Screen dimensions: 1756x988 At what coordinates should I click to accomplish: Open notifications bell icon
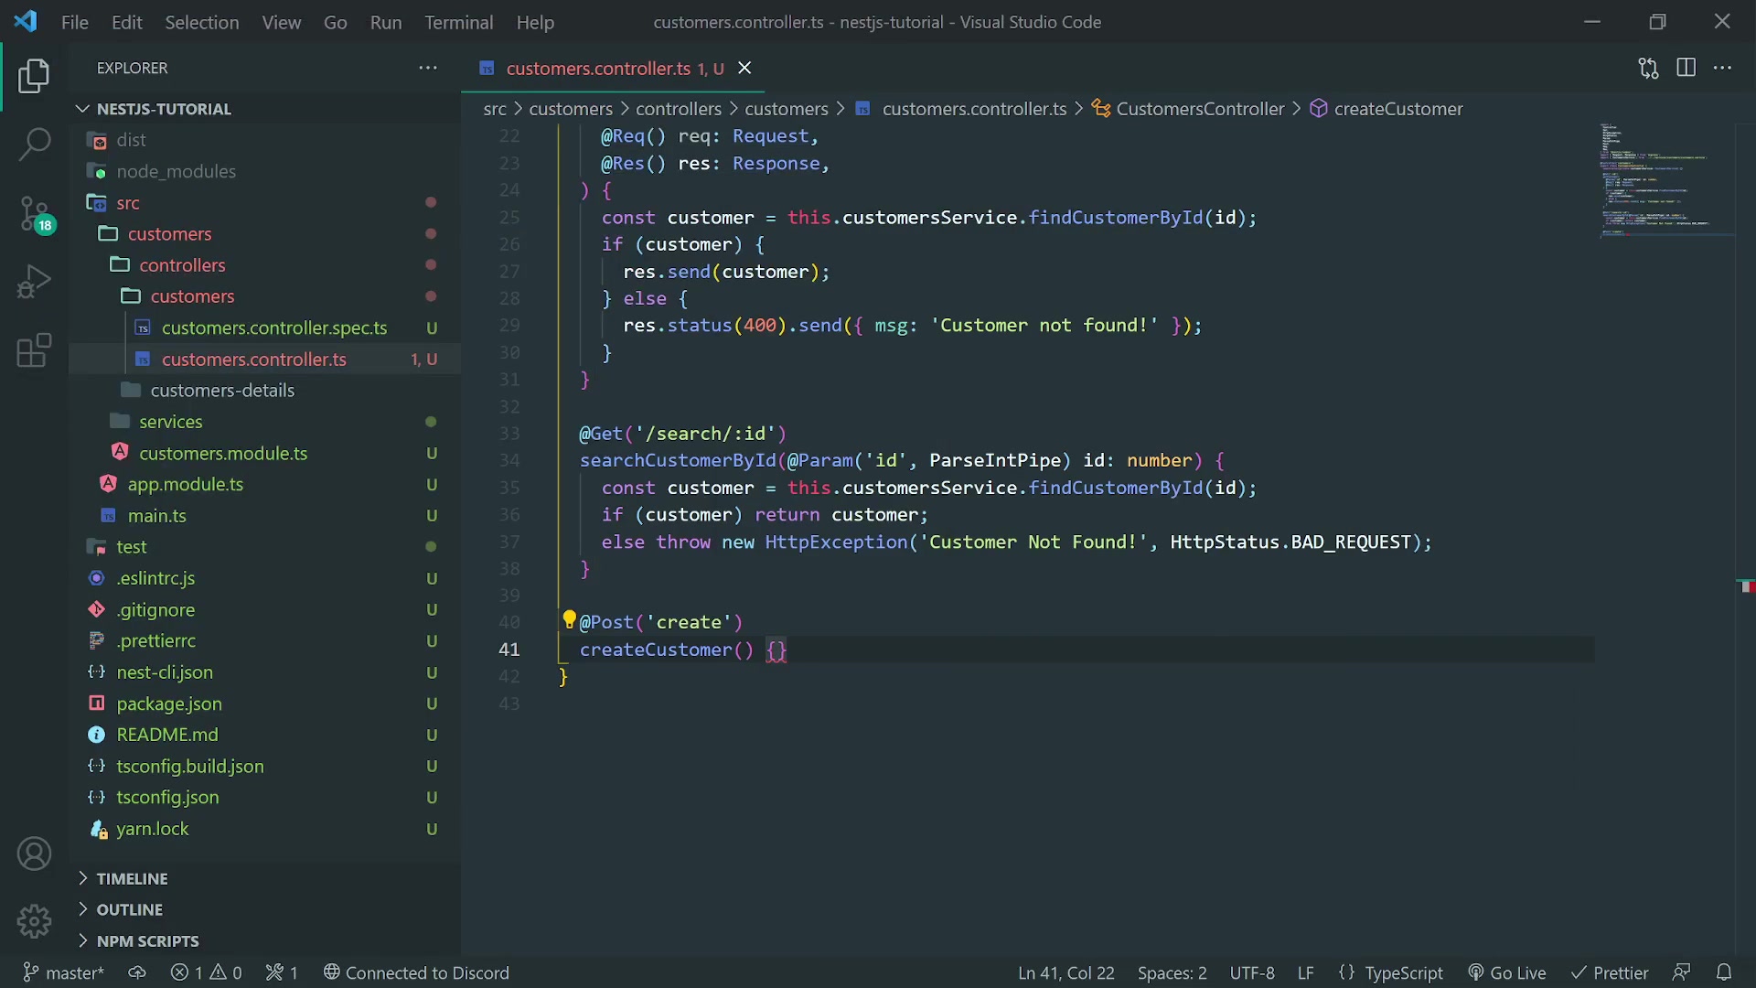1724,972
